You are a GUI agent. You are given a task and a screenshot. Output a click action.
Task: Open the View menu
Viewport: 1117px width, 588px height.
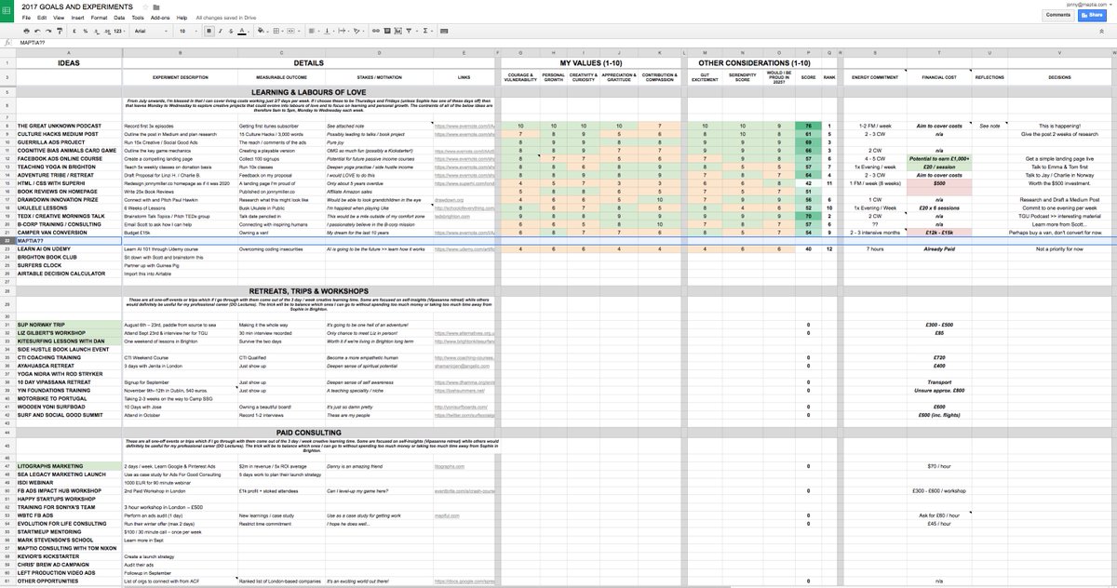tap(59, 18)
